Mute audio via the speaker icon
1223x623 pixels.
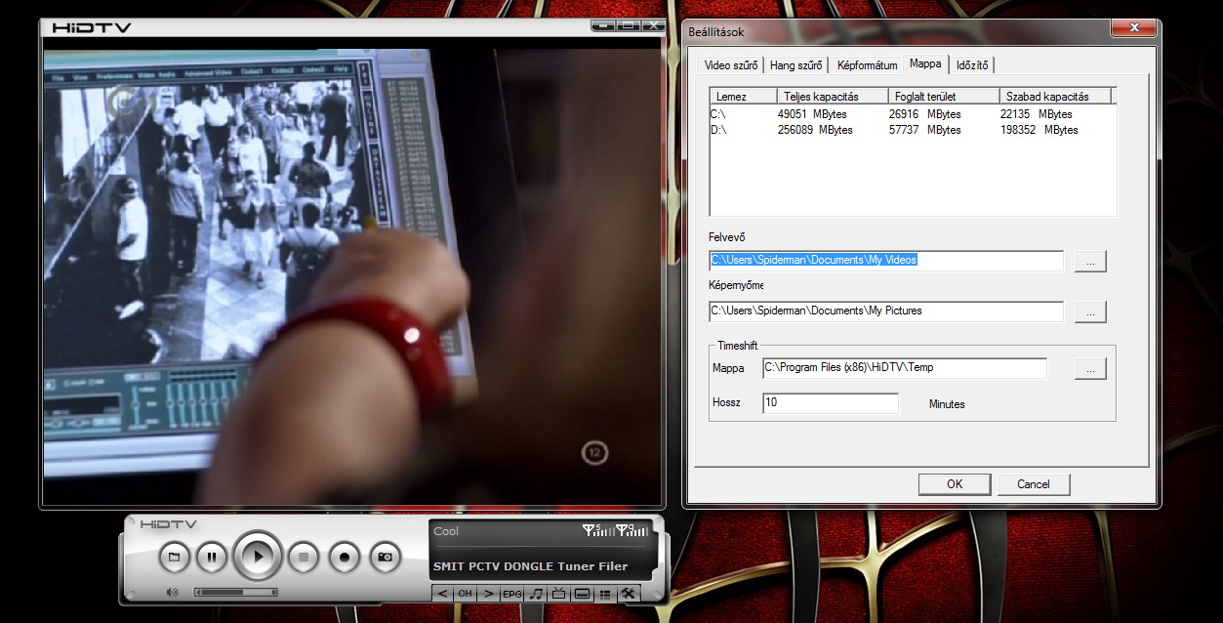pos(173,592)
